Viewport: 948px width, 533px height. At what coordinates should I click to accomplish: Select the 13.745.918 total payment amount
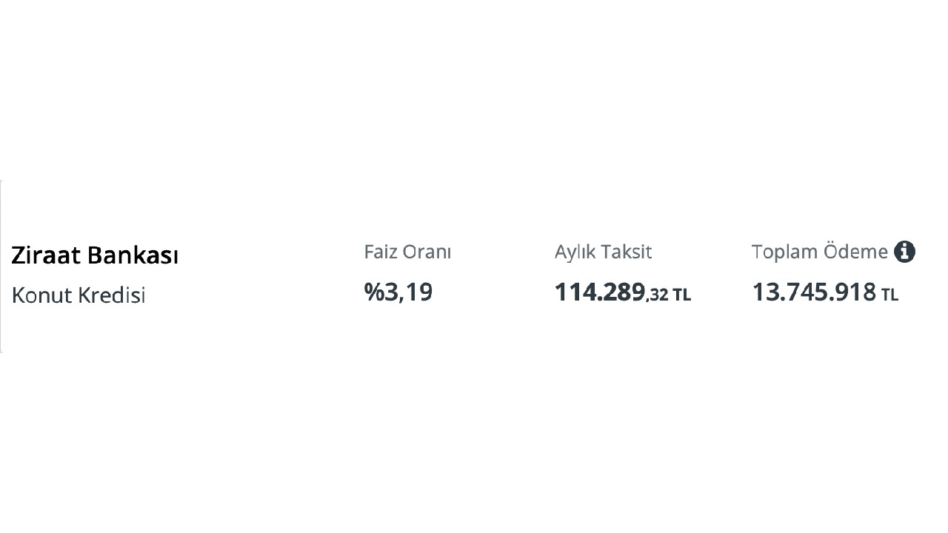point(814,292)
